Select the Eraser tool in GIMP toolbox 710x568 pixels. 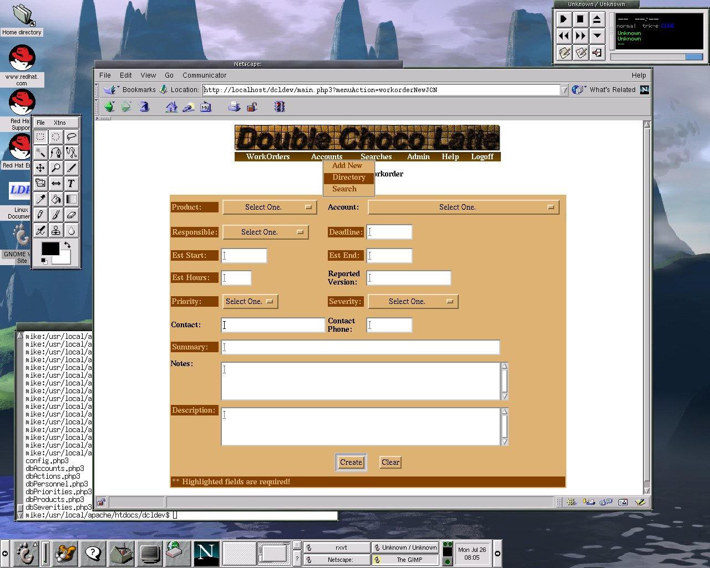72,214
